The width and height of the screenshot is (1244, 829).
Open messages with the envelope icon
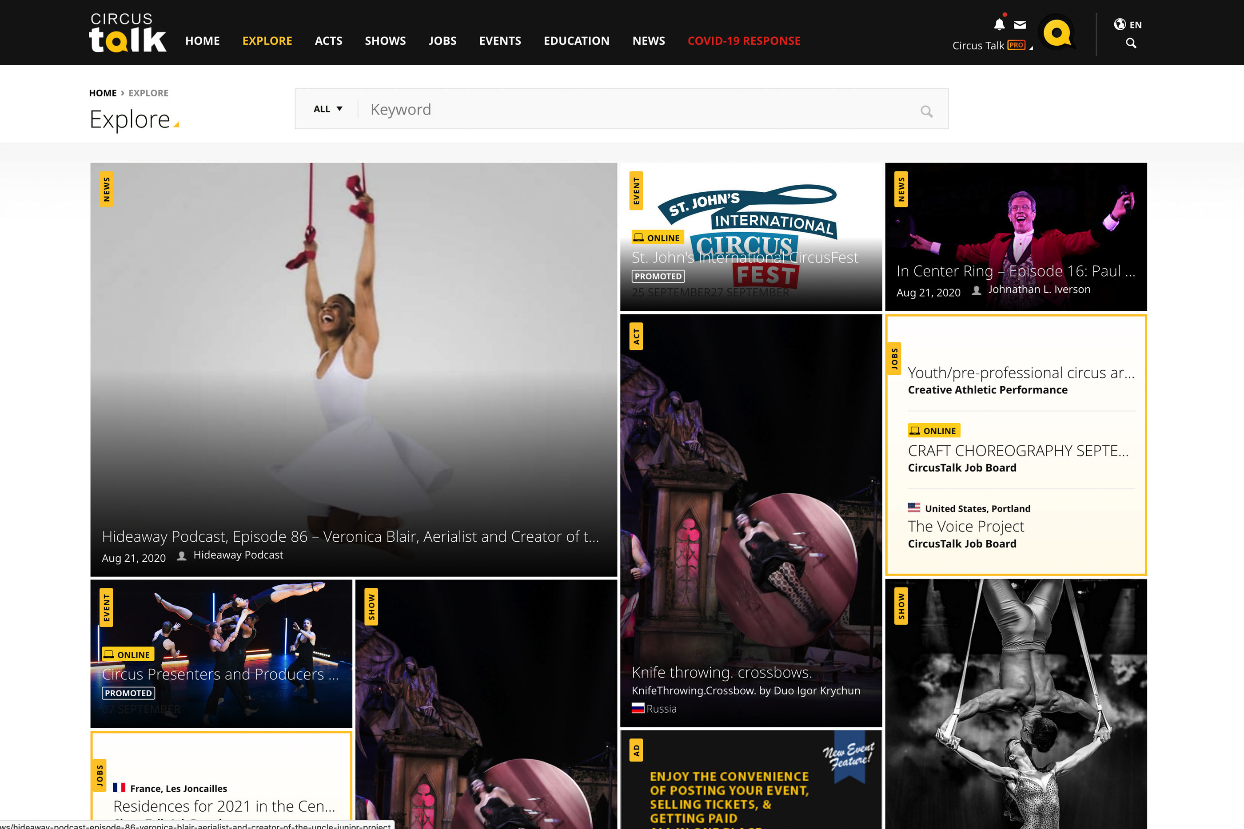point(1020,24)
